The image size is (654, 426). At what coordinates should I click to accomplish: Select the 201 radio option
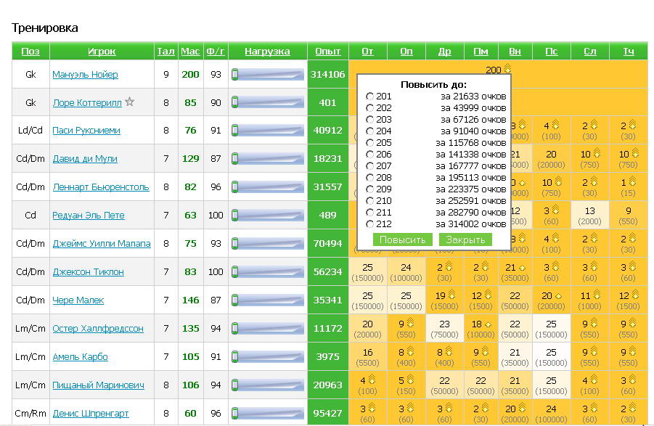(x=370, y=97)
